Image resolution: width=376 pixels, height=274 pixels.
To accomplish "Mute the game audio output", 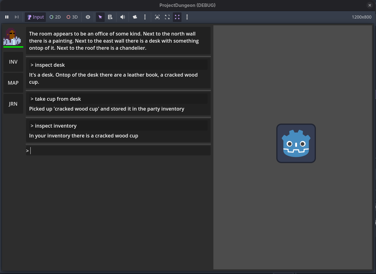I will 122,17.
